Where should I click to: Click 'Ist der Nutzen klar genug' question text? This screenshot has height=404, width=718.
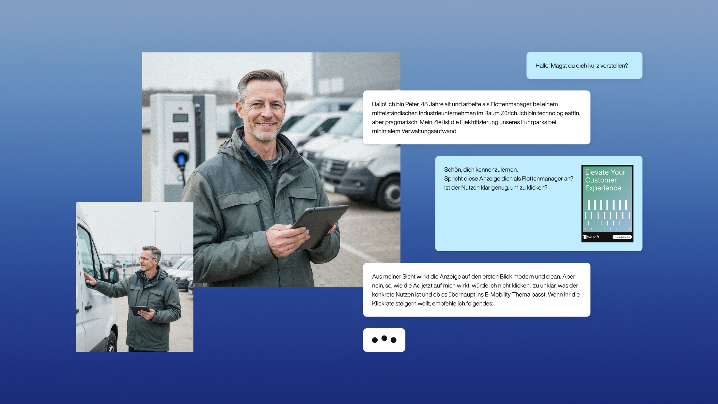[x=476, y=188]
